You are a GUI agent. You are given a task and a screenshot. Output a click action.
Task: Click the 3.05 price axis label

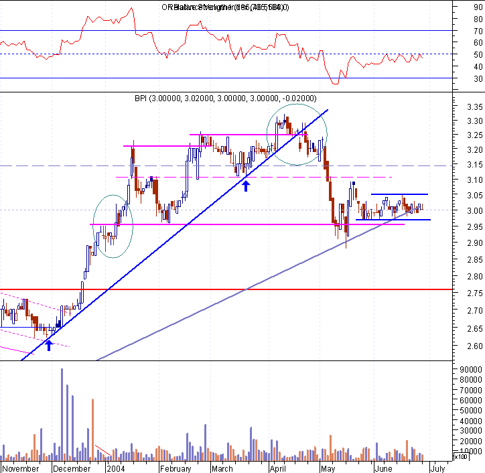[475, 195]
